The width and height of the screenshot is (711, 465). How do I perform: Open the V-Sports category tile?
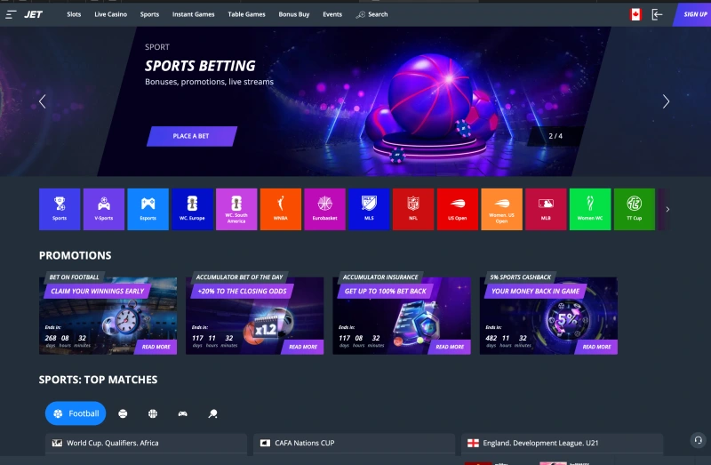(103, 209)
